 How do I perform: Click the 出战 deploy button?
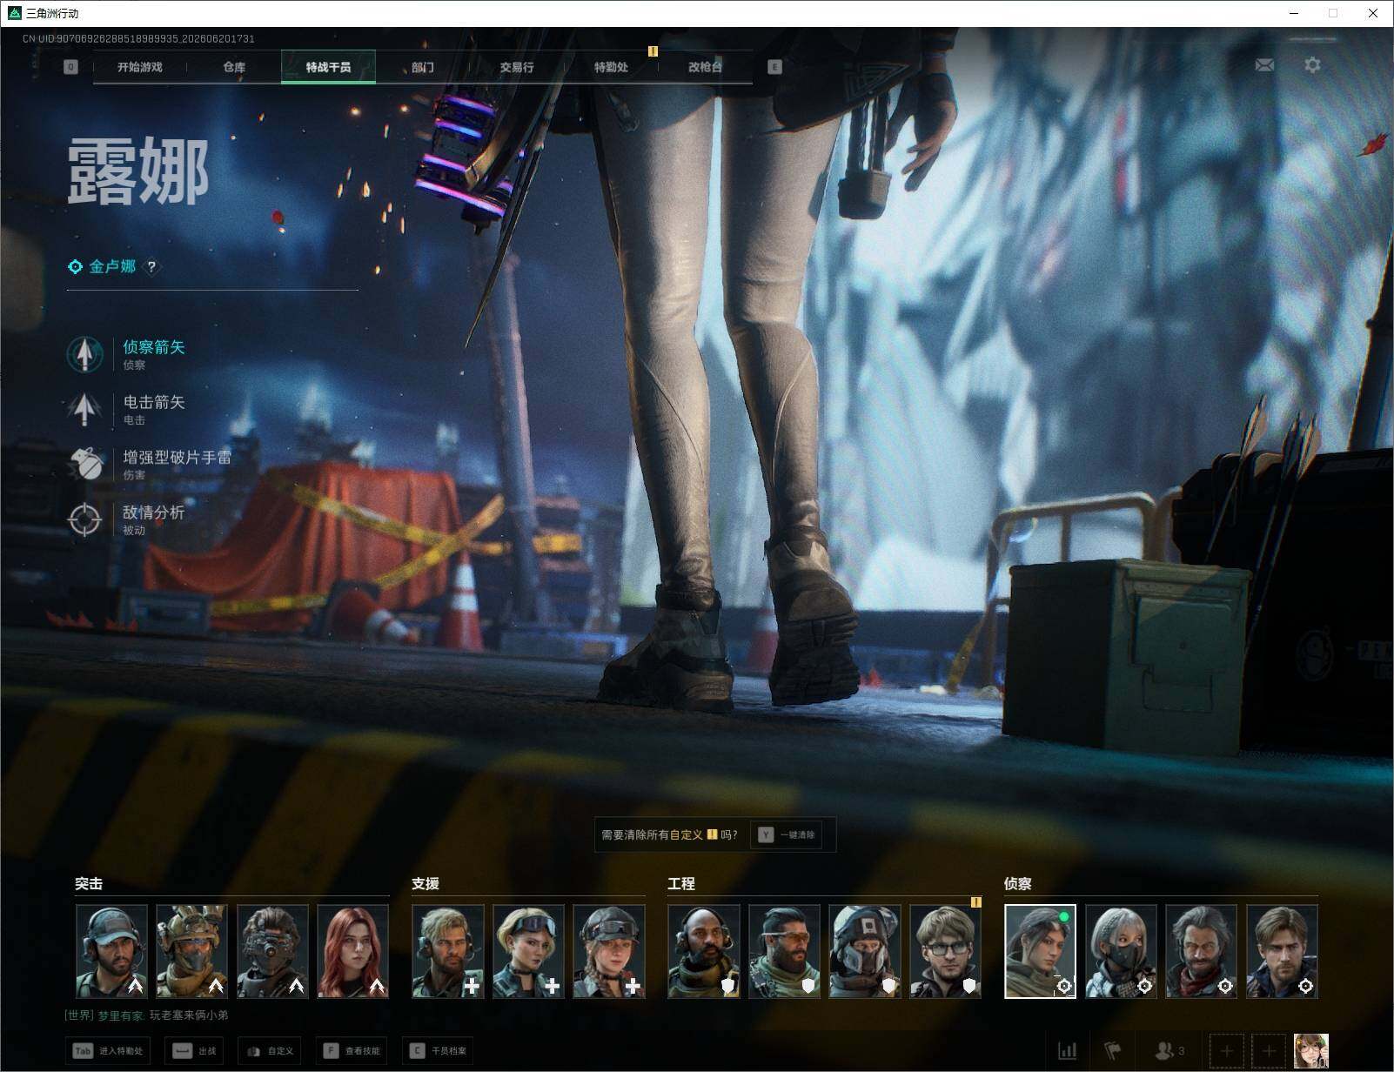[x=195, y=1051]
